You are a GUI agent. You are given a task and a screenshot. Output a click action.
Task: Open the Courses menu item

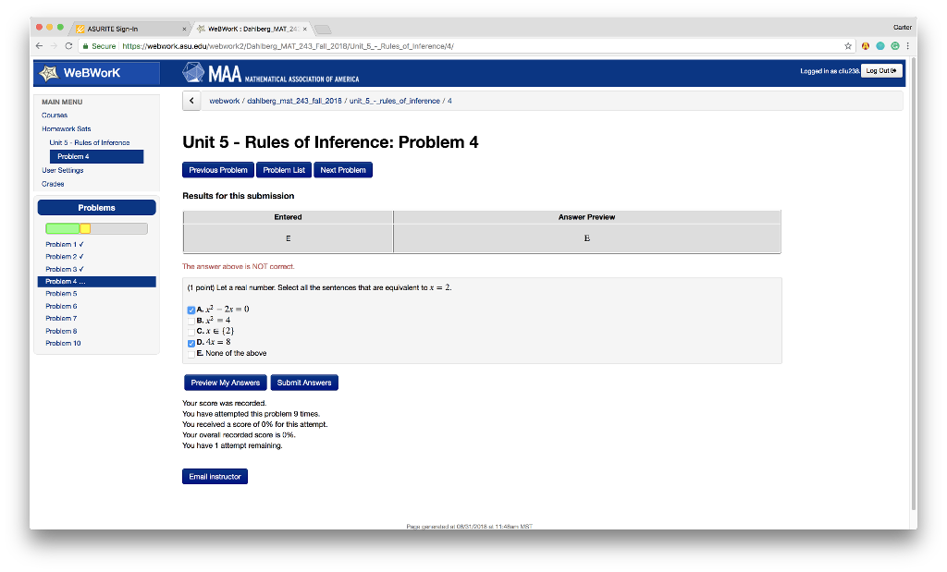pyautogui.click(x=55, y=116)
